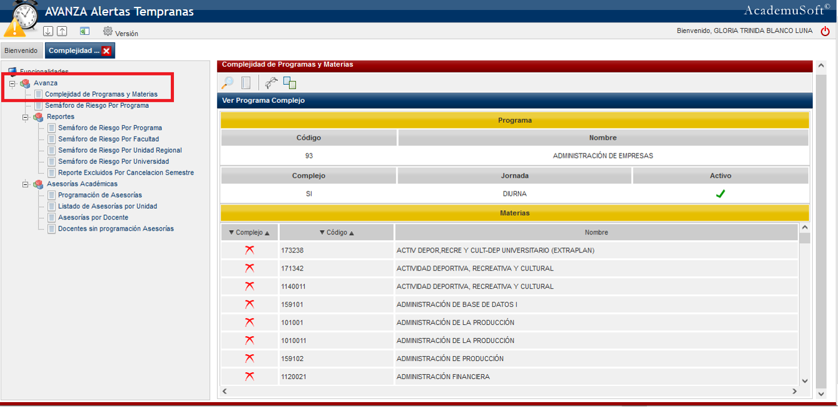
Task: Switch to the Bienvenido tab
Action: (21, 51)
